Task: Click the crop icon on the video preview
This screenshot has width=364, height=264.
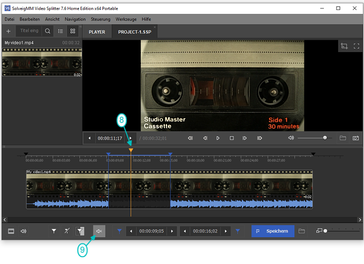Action: [344, 46]
